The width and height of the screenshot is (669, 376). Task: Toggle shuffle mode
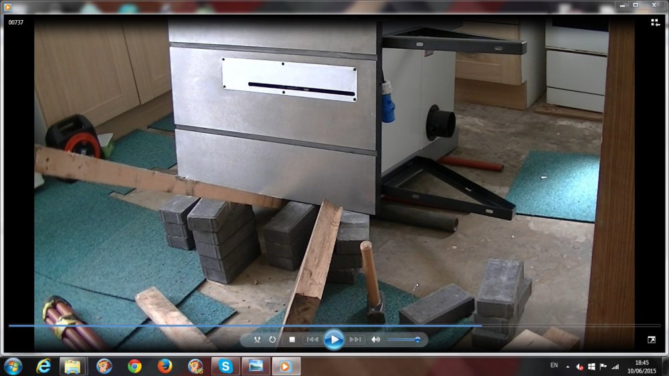257,340
